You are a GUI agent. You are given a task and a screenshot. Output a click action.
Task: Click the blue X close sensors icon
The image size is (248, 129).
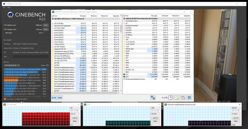[189, 97]
